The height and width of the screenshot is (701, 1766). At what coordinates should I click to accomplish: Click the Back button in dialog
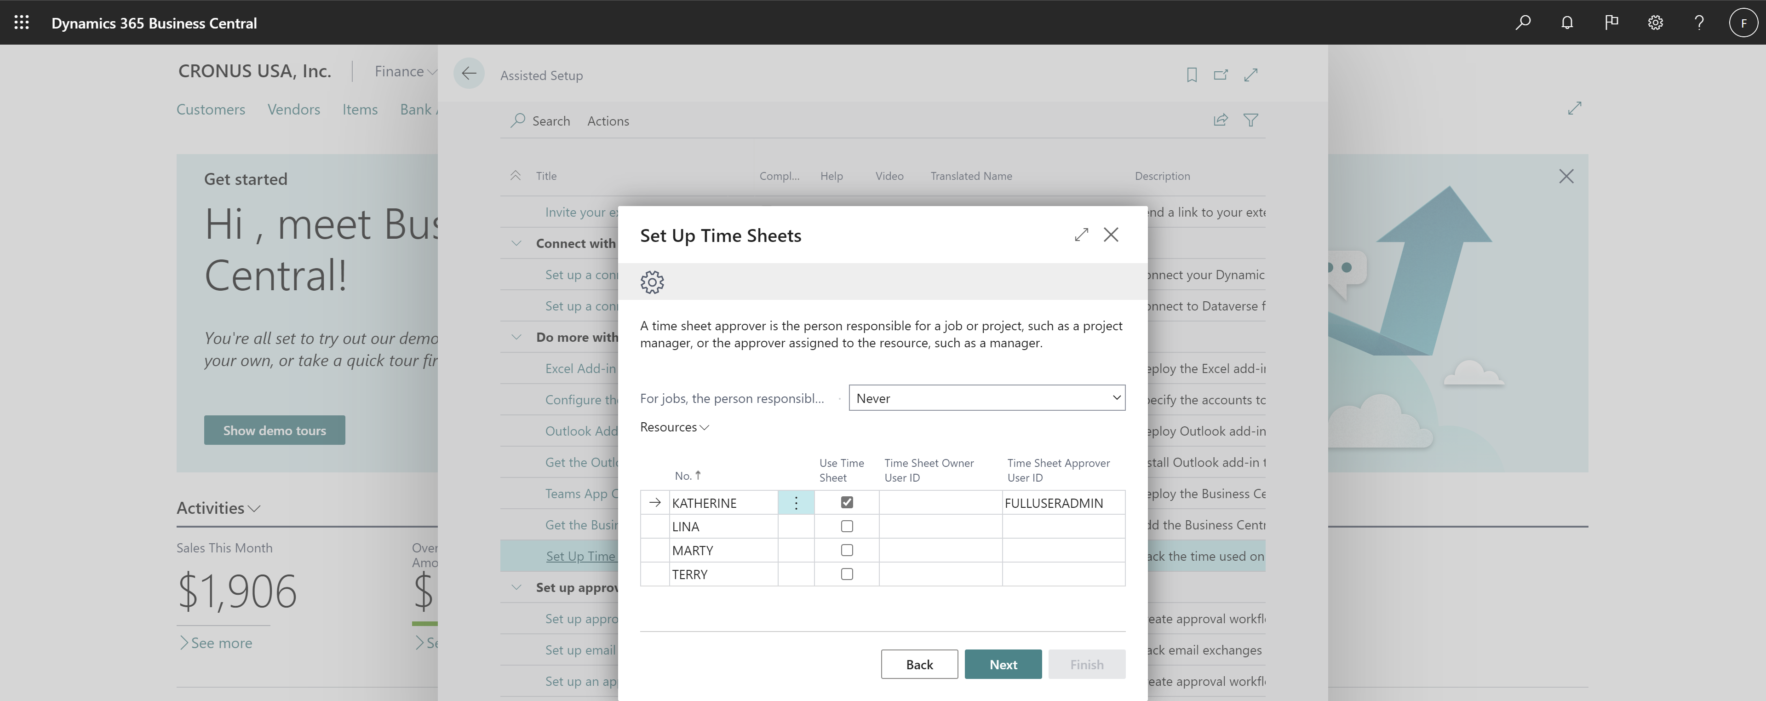(919, 664)
